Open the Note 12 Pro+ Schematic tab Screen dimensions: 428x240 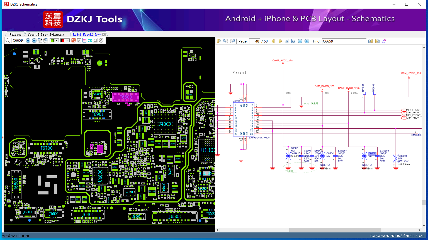46,34
